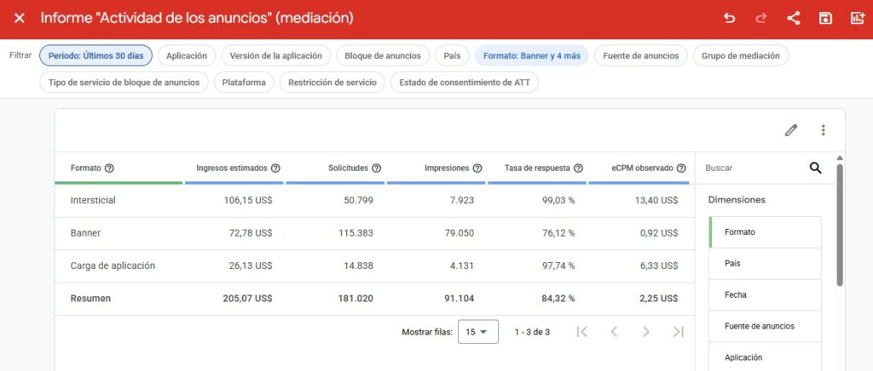Show help for eCPM observado
873x371 pixels.
pos(681,168)
